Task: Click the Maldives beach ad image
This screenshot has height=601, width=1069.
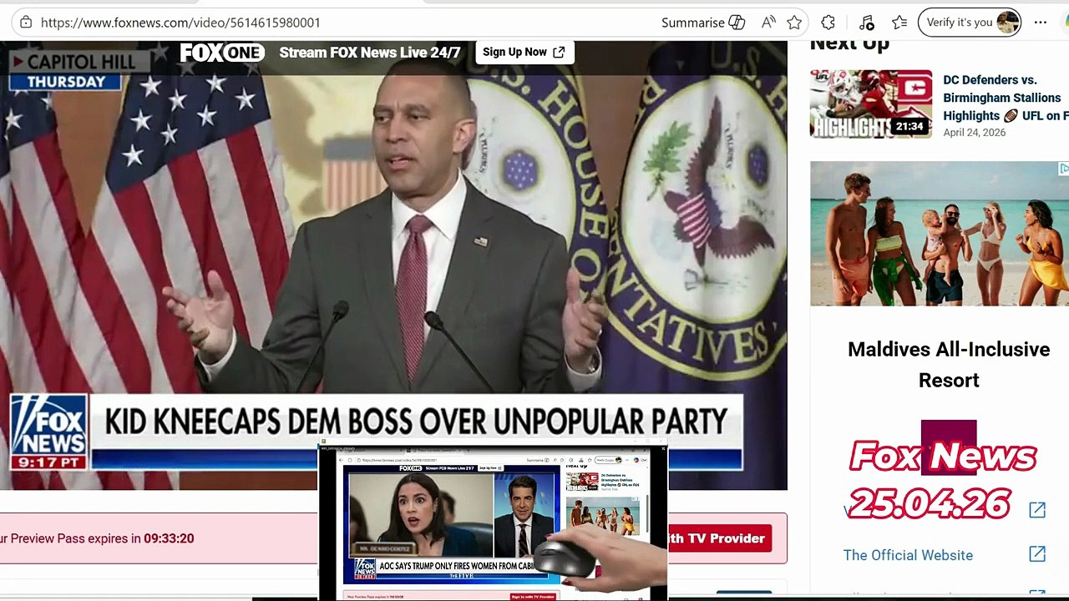Action: 940,234
